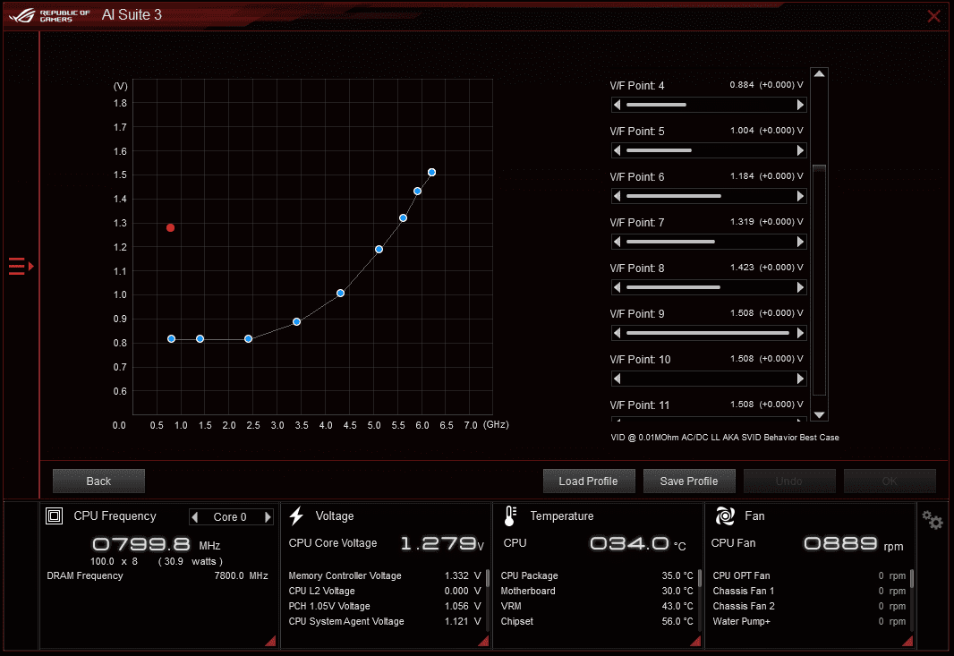
Task: Decrease V/F Point 6 with left arrow
Action: [x=617, y=196]
